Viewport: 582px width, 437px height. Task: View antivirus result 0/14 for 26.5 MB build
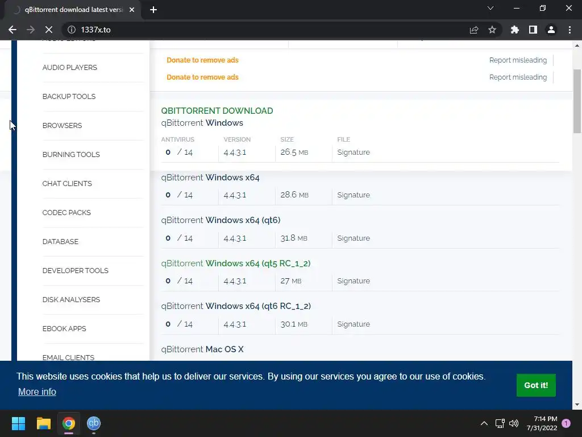coord(179,152)
